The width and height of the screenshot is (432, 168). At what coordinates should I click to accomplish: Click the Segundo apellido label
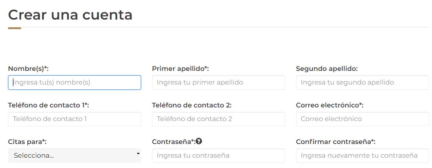point(327,69)
